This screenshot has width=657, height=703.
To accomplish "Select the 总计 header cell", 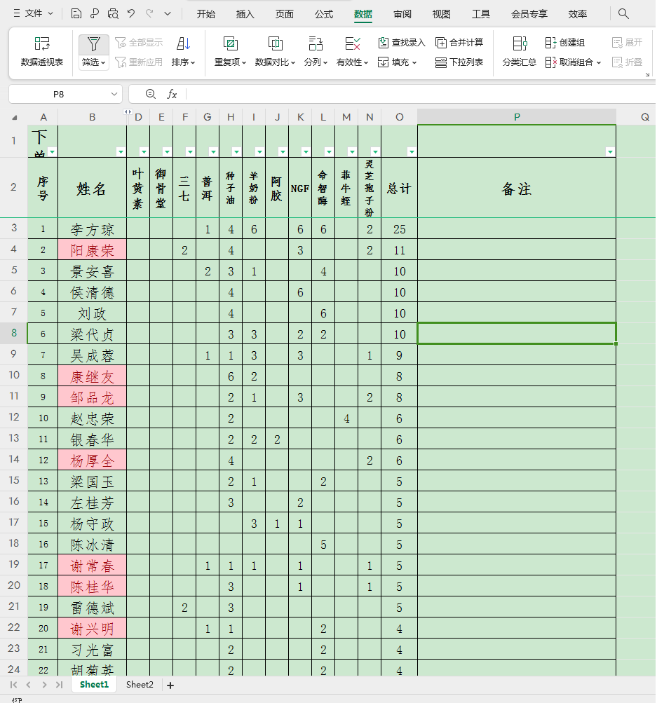I will click(x=399, y=189).
